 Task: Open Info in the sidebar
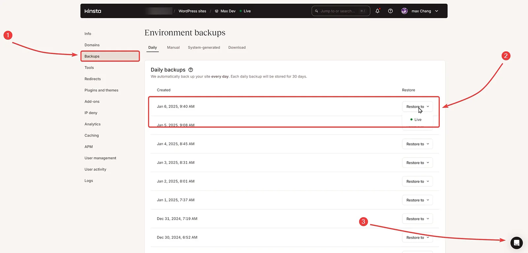point(88,34)
